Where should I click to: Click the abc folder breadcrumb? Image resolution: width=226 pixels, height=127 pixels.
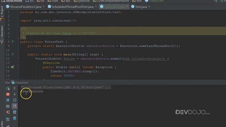point(66,1)
